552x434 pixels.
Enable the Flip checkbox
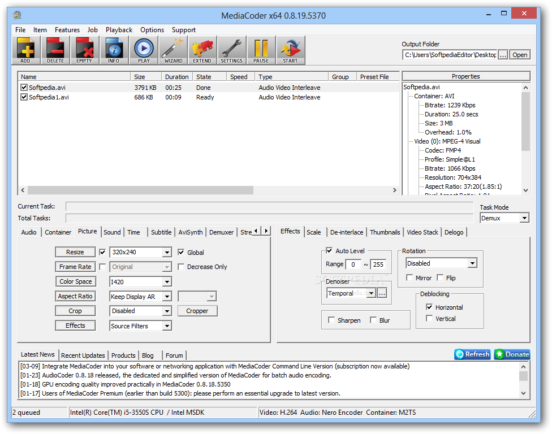point(440,278)
